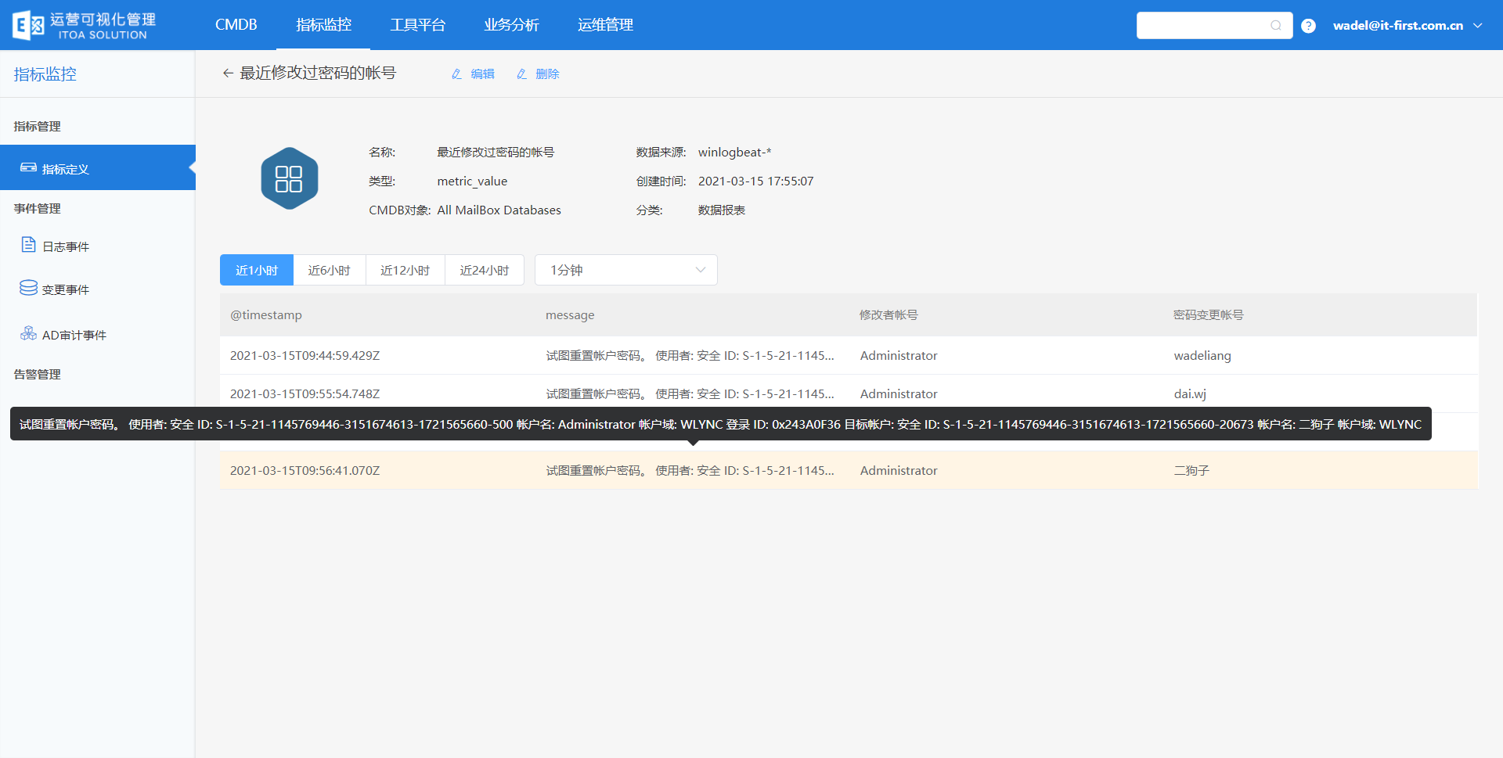1503x758 pixels.
Task: Click the wadeliang account cell
Action: [x=1202, y=356]
